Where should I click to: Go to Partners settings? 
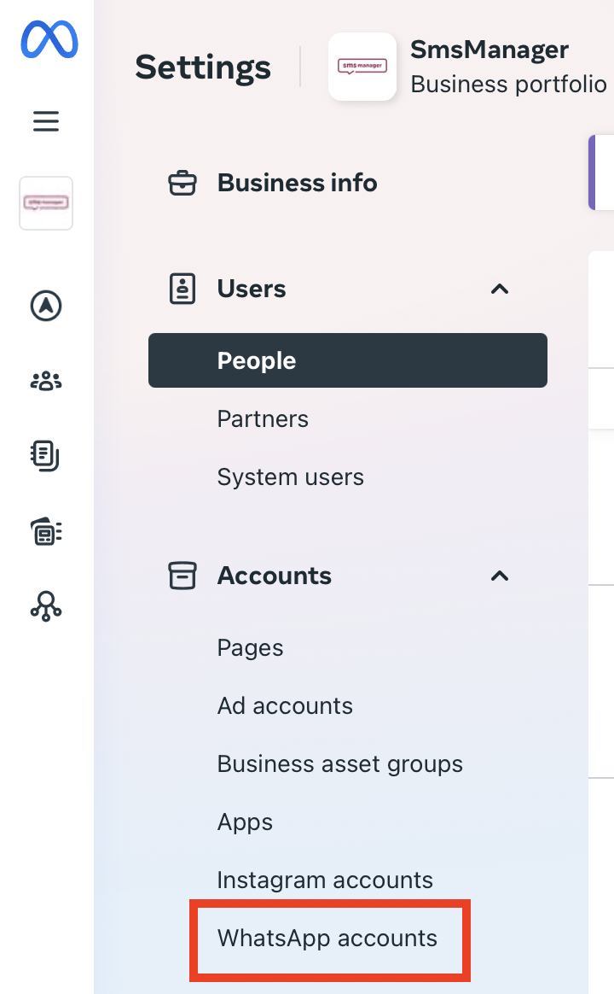point(263,418)
